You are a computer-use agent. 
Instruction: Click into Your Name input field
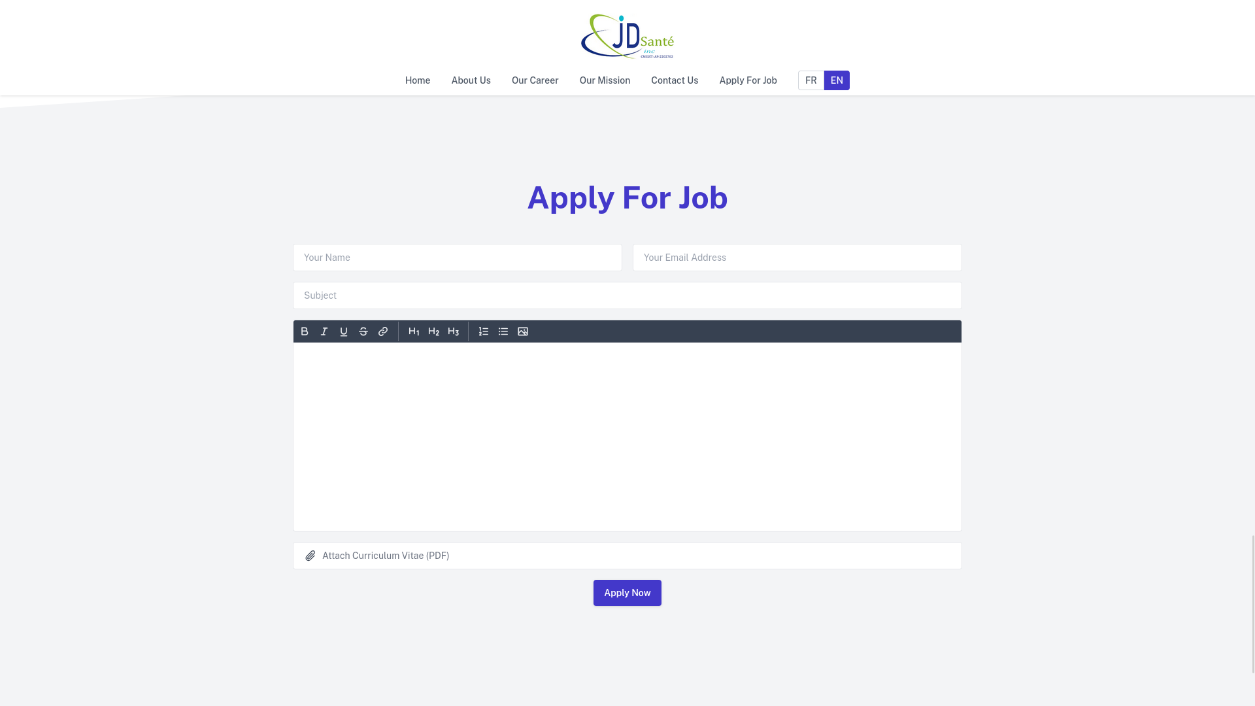[457, 257]
